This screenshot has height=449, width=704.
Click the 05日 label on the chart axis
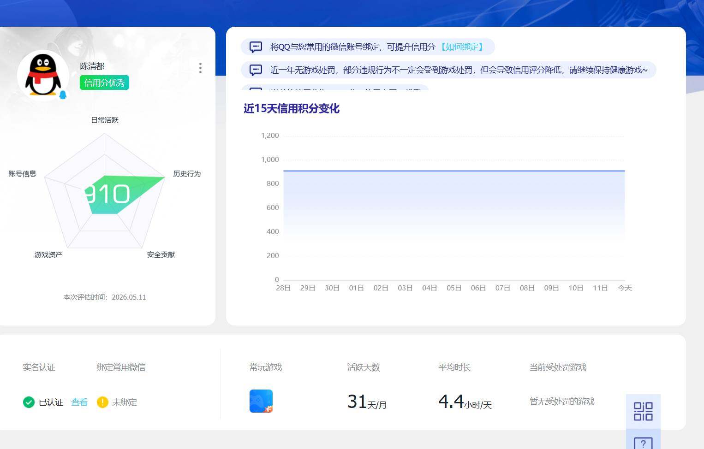point(454,288)
